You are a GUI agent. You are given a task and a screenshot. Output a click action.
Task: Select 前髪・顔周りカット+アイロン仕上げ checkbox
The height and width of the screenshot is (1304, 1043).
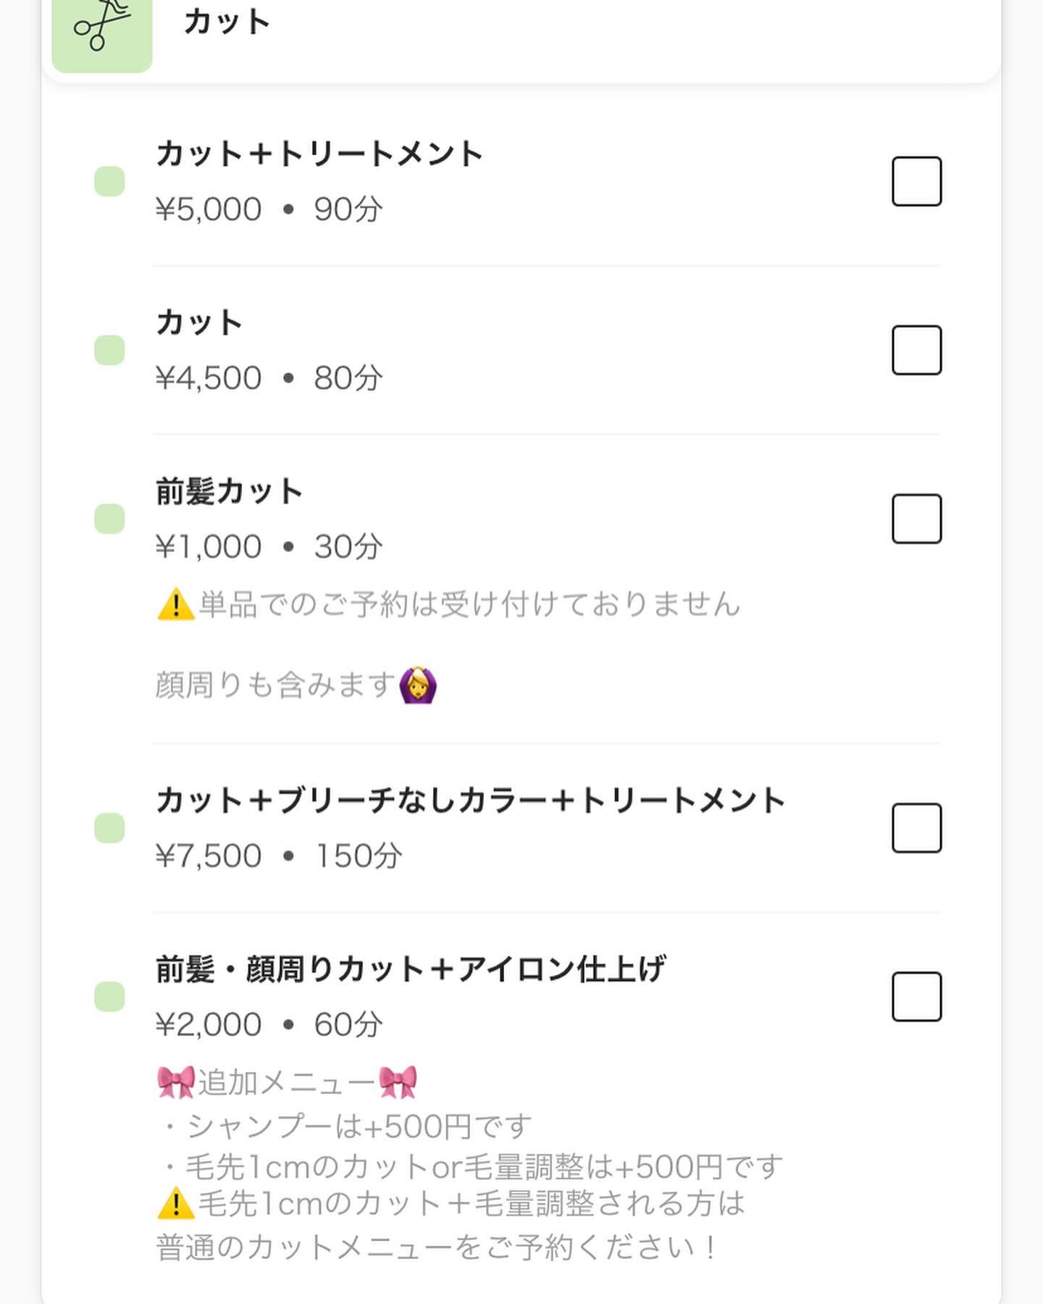coord(916,997)
